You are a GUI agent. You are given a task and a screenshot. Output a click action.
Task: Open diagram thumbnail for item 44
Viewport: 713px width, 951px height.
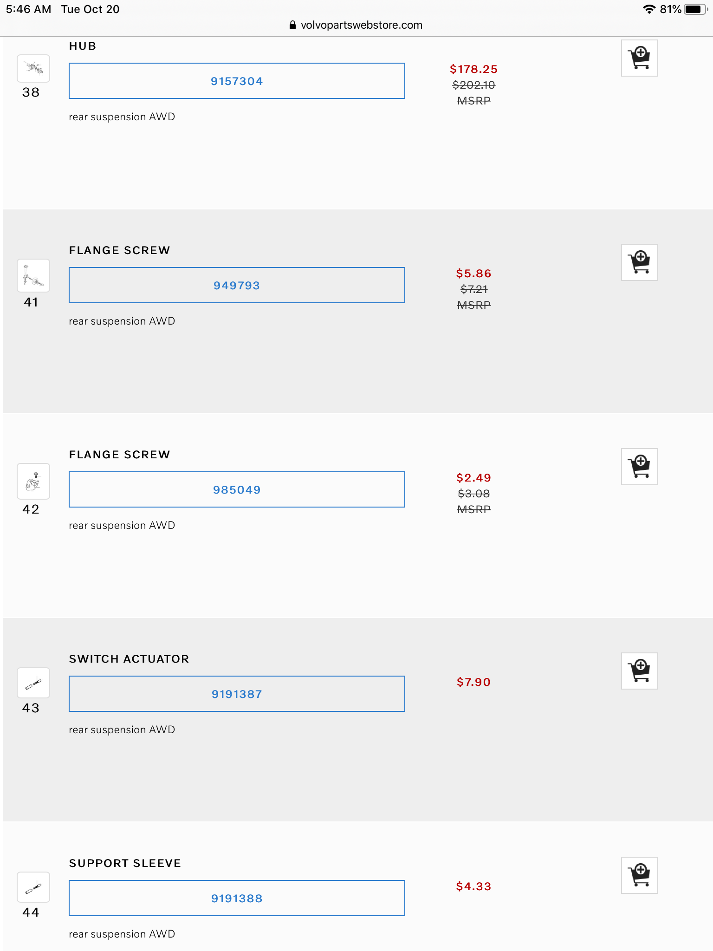(33, 887)
